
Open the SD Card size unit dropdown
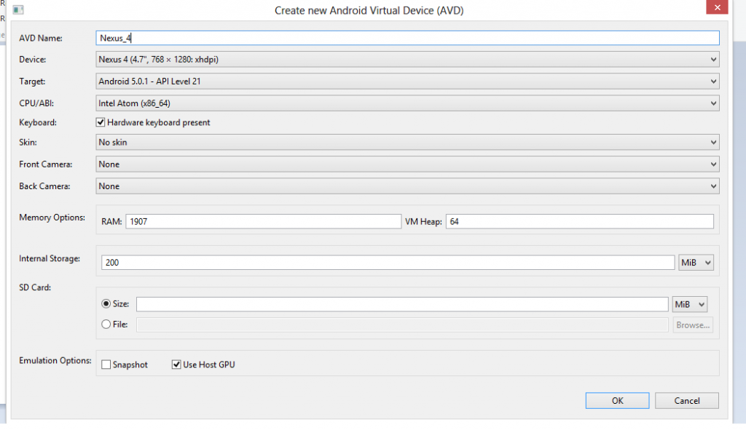[689, 304]
